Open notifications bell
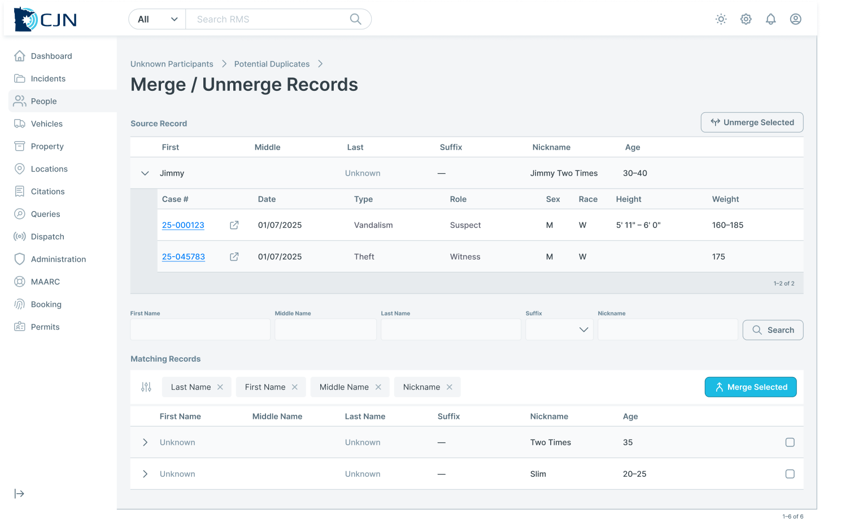Image resolution: width=841 pixels, height=522 pixels. click(x=771, y=19)
